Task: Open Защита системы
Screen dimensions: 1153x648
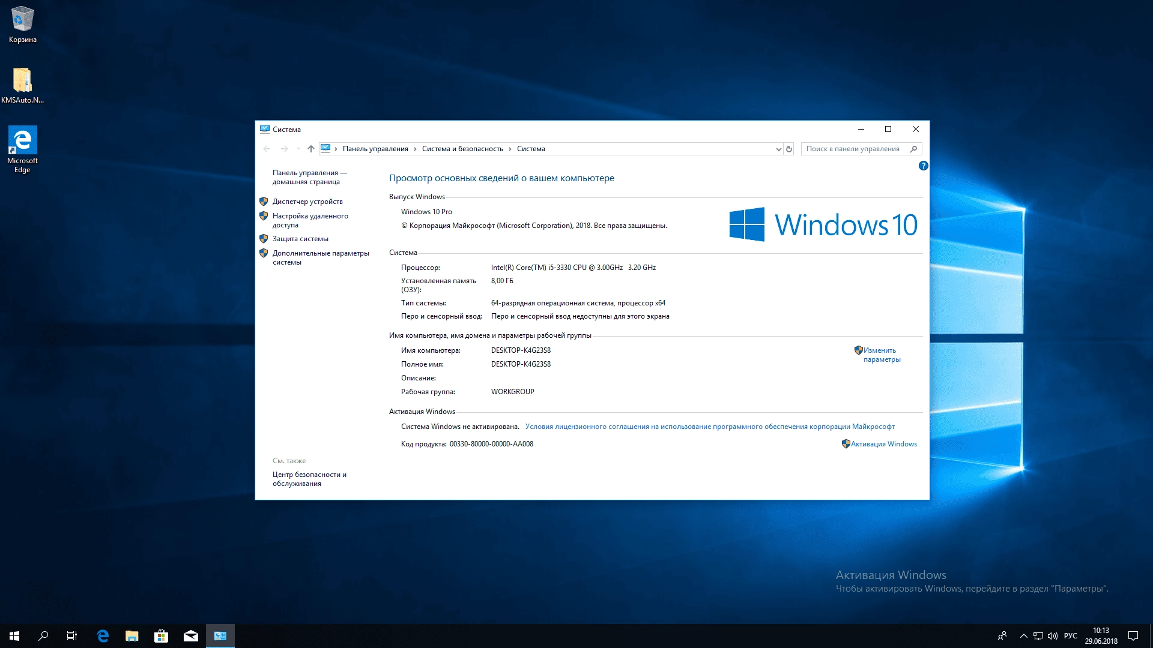Action: [x=300, y=239]
